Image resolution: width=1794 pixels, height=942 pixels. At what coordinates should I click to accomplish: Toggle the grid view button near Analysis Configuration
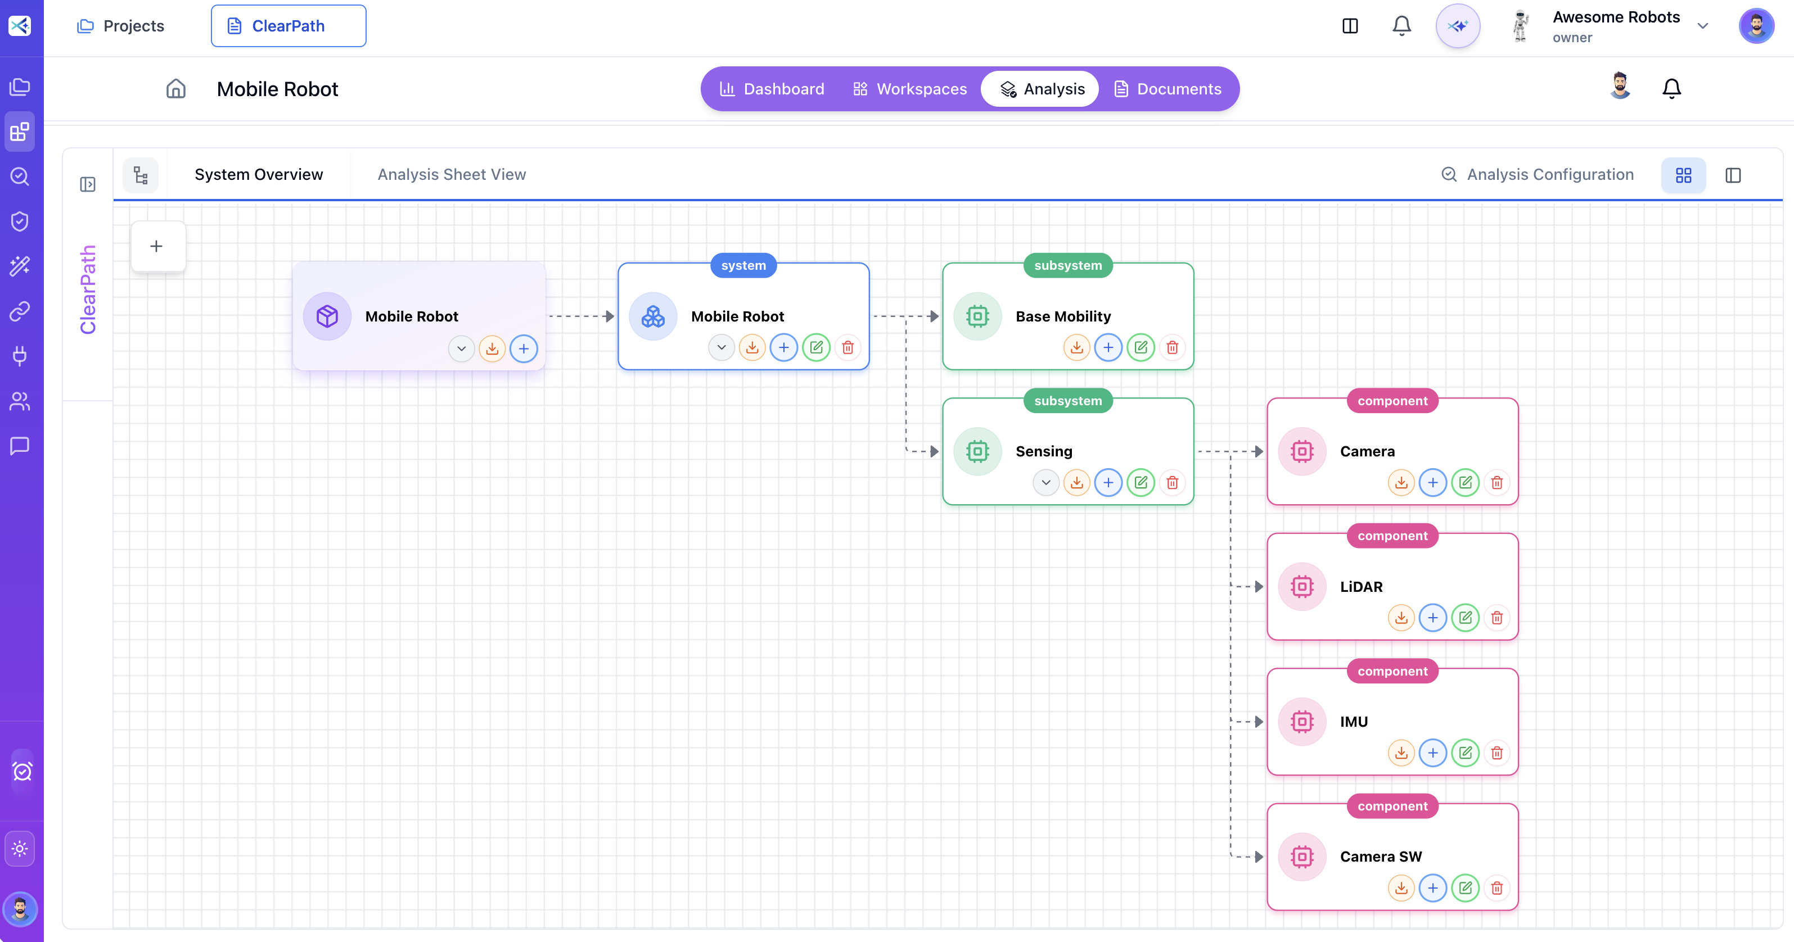(x=1683, y=175)
